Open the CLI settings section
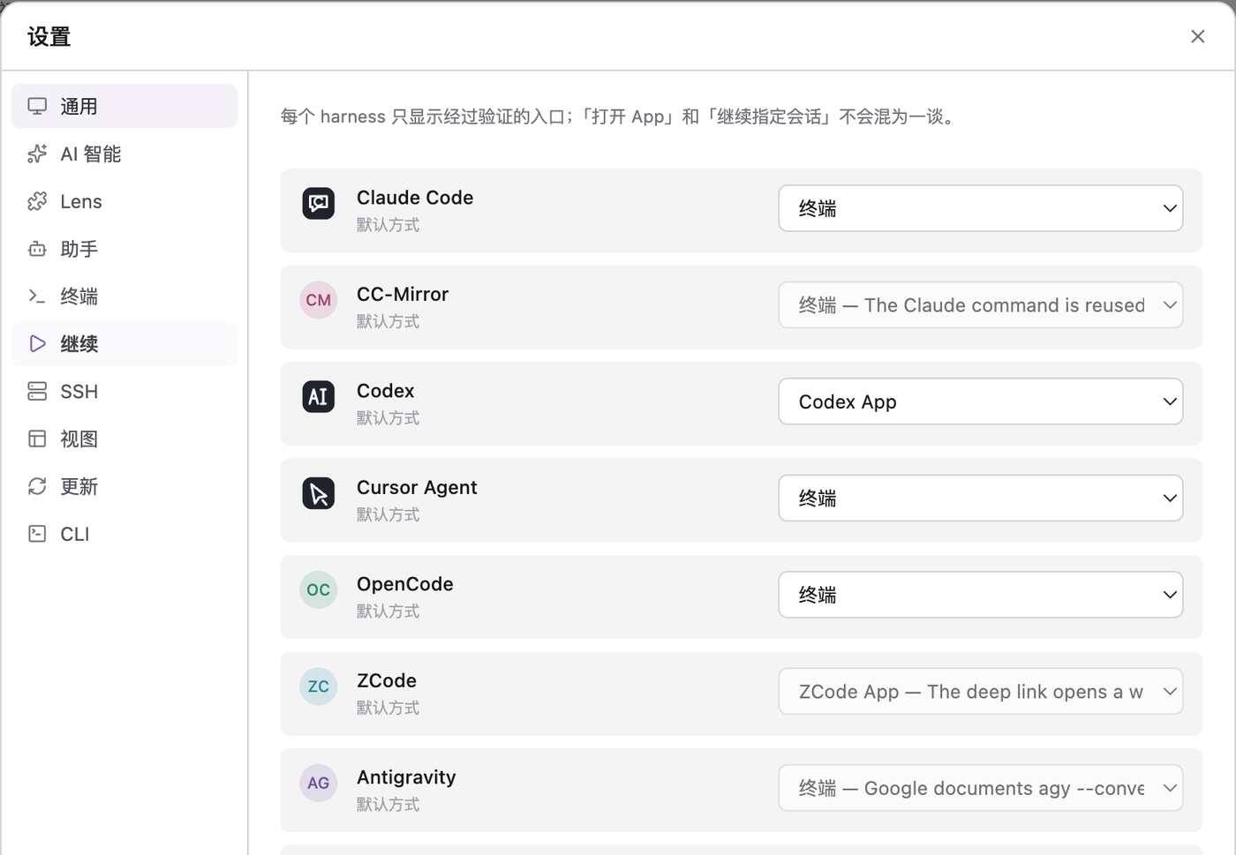The height and width of the screenshot is (855, 1236). coord(124,534)
